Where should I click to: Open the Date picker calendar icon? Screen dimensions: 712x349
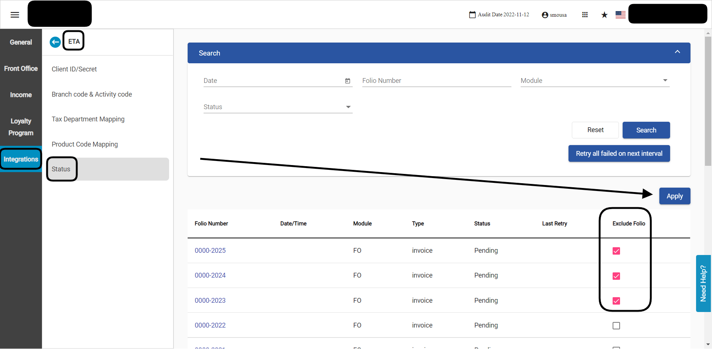coord(347,81)
